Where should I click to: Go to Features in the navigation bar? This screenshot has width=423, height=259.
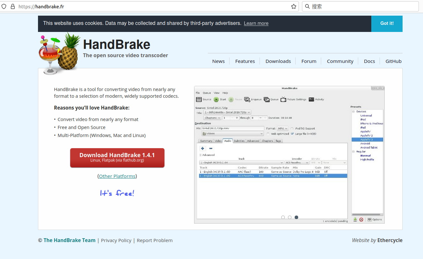coord(245,61)
